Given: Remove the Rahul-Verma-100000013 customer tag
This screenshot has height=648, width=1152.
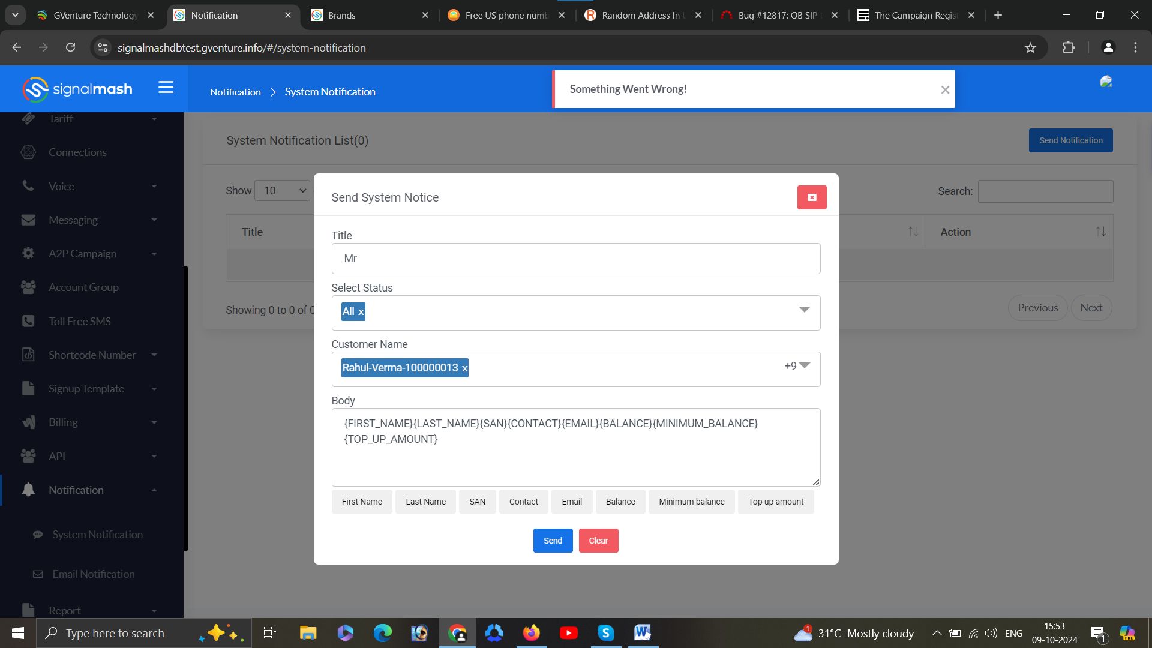Looking at the screenshot, I should 464,368.
